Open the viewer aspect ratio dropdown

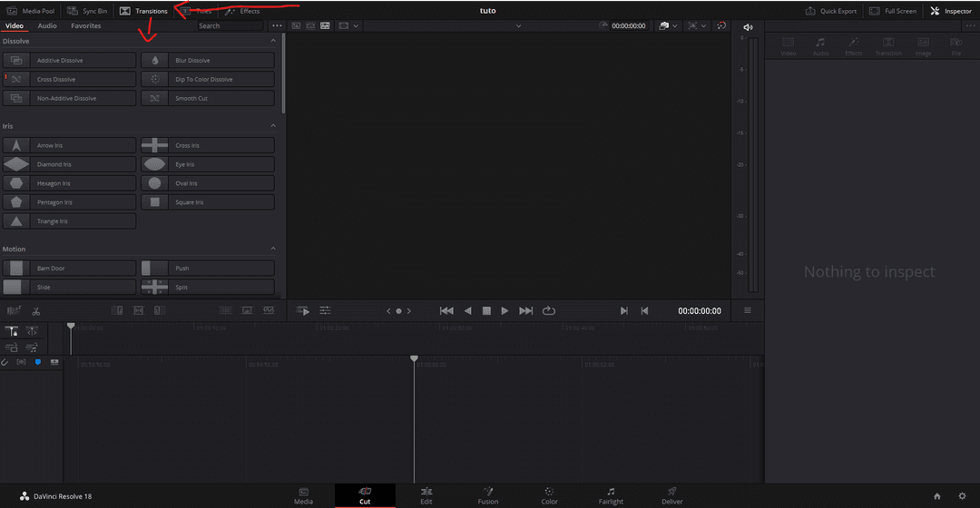[348, 25]
